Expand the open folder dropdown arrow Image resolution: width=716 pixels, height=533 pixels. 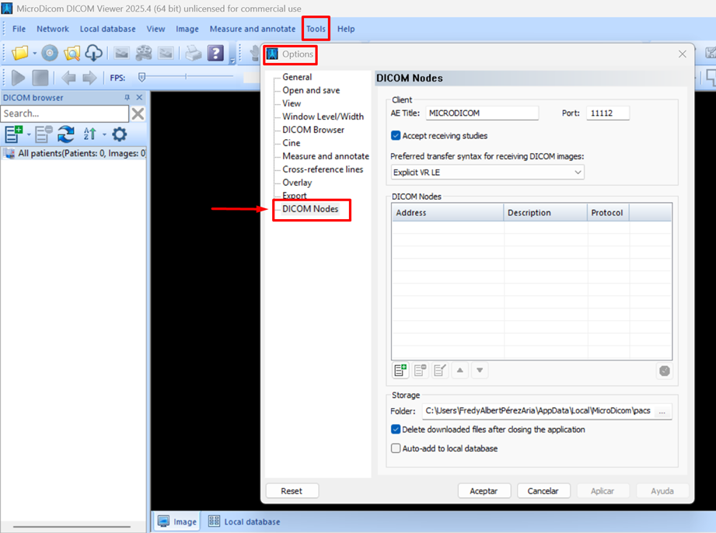[x=35, y=54]
